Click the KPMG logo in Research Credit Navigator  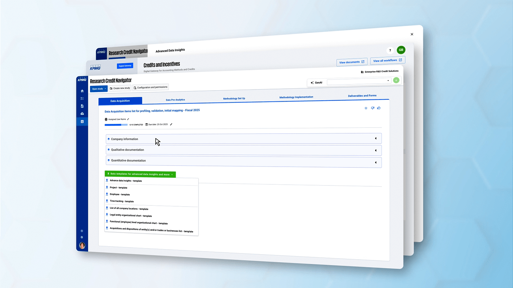coord(82,80)
